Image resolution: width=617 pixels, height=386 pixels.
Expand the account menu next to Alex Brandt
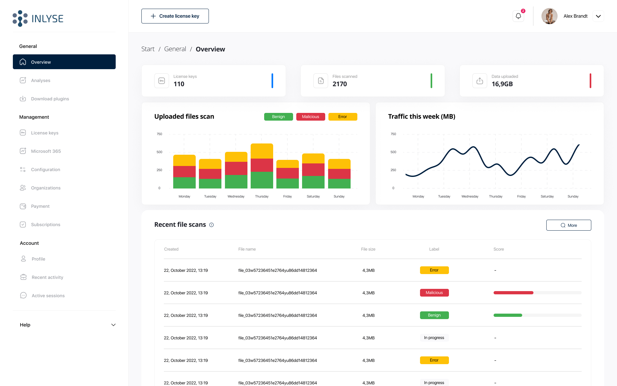(x=598, y=16)
